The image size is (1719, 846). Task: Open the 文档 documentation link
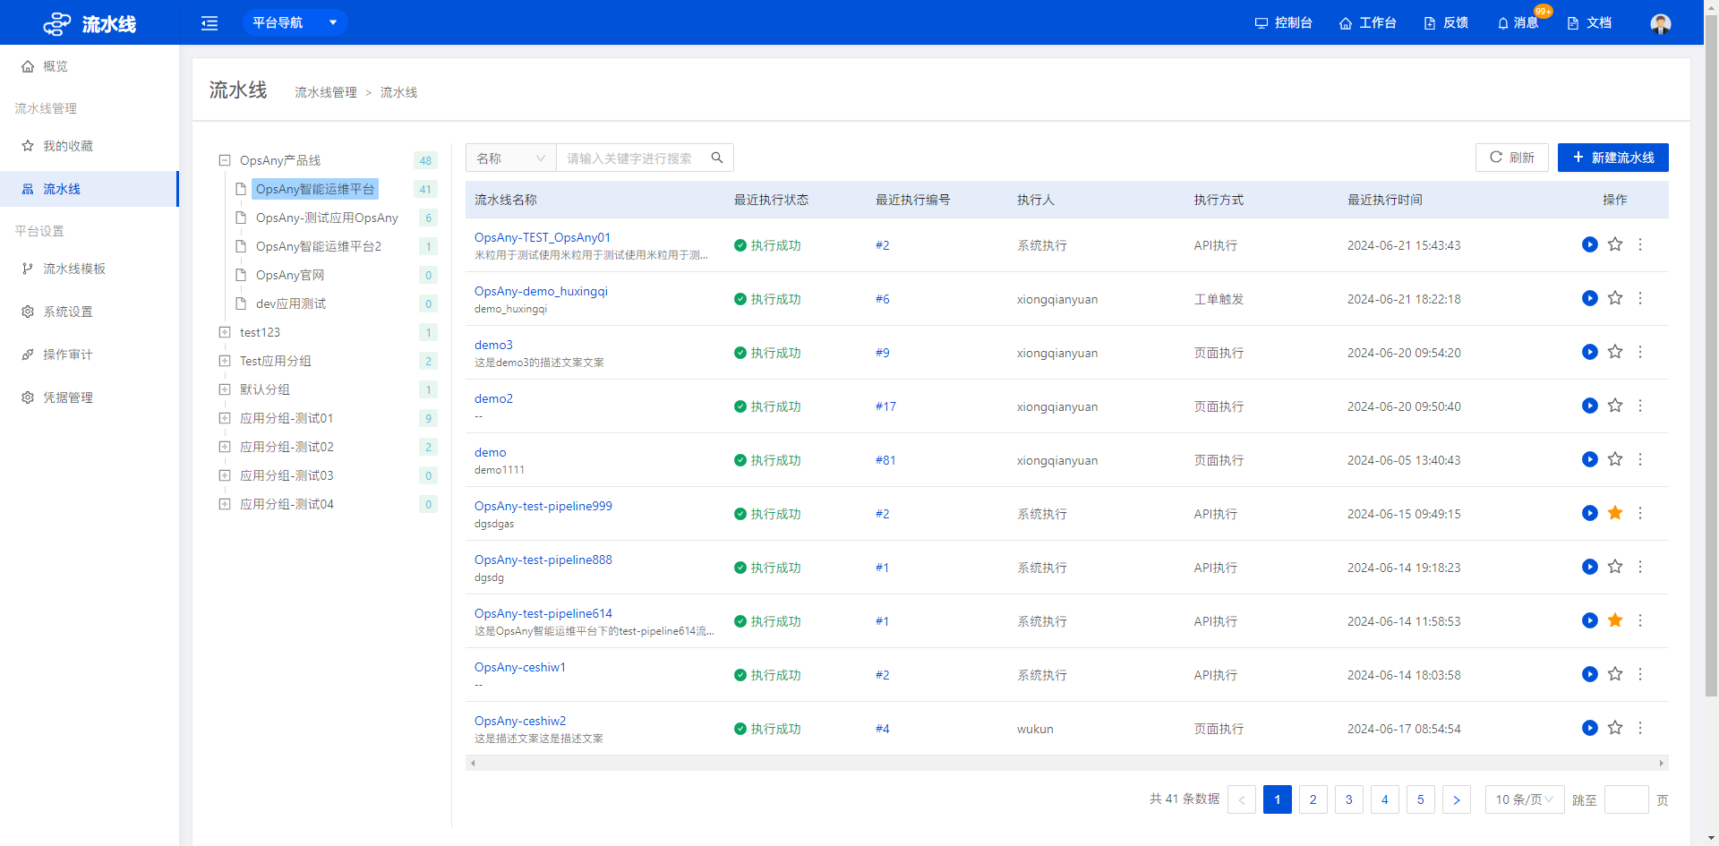1589,22
